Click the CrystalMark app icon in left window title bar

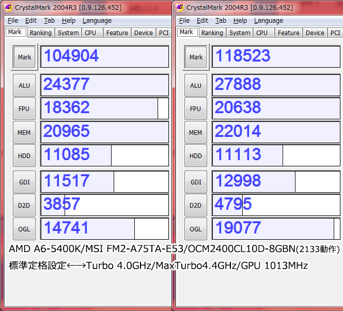pyautogui.click(x=9, y=8)
